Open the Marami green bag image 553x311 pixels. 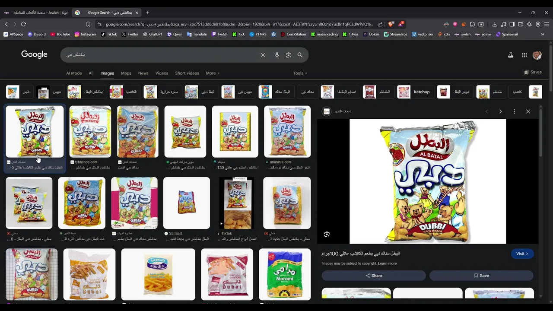pos(285,274)
